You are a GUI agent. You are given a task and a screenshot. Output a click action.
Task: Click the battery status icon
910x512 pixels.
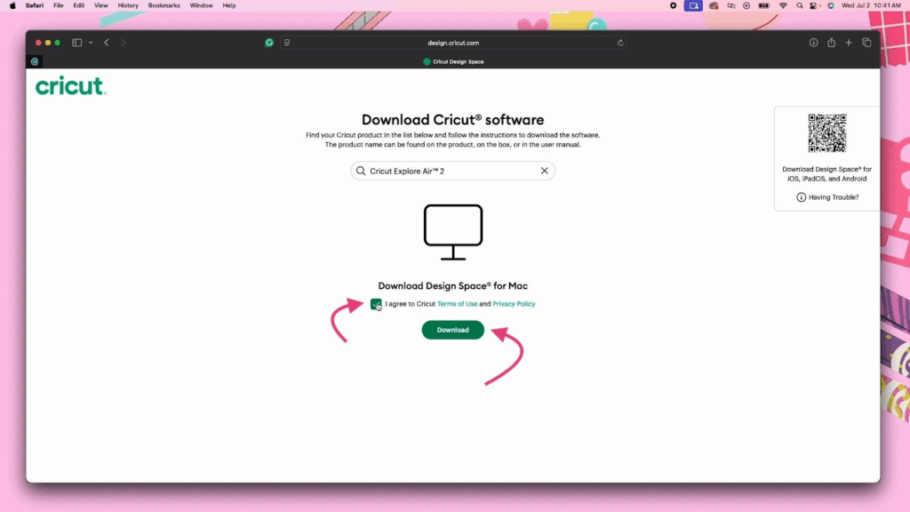tap(763, 6)
